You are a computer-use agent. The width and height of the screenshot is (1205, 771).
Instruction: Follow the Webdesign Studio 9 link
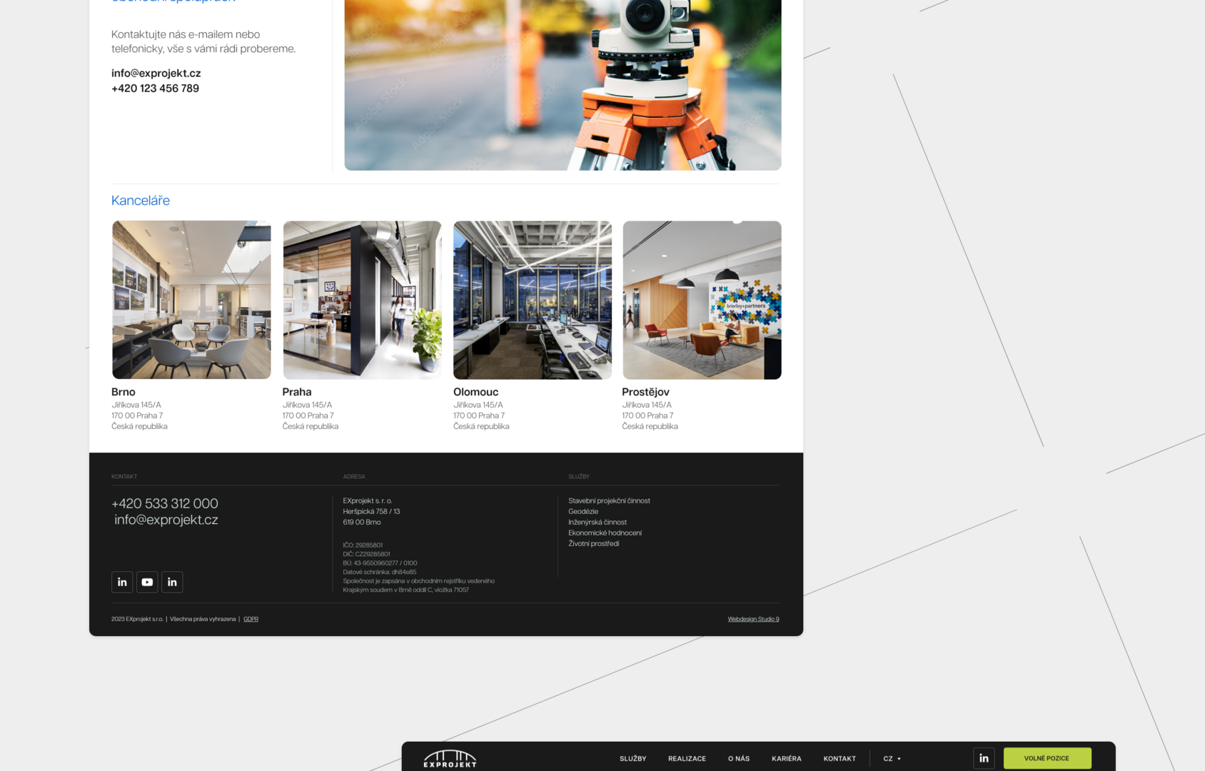753,619
